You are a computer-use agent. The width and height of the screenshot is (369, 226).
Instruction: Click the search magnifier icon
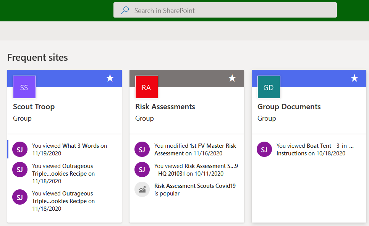pos(125,10)
